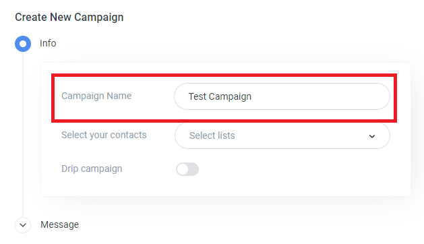
Task: Click the gray track of Drip campaign switch
Action: 193,169
